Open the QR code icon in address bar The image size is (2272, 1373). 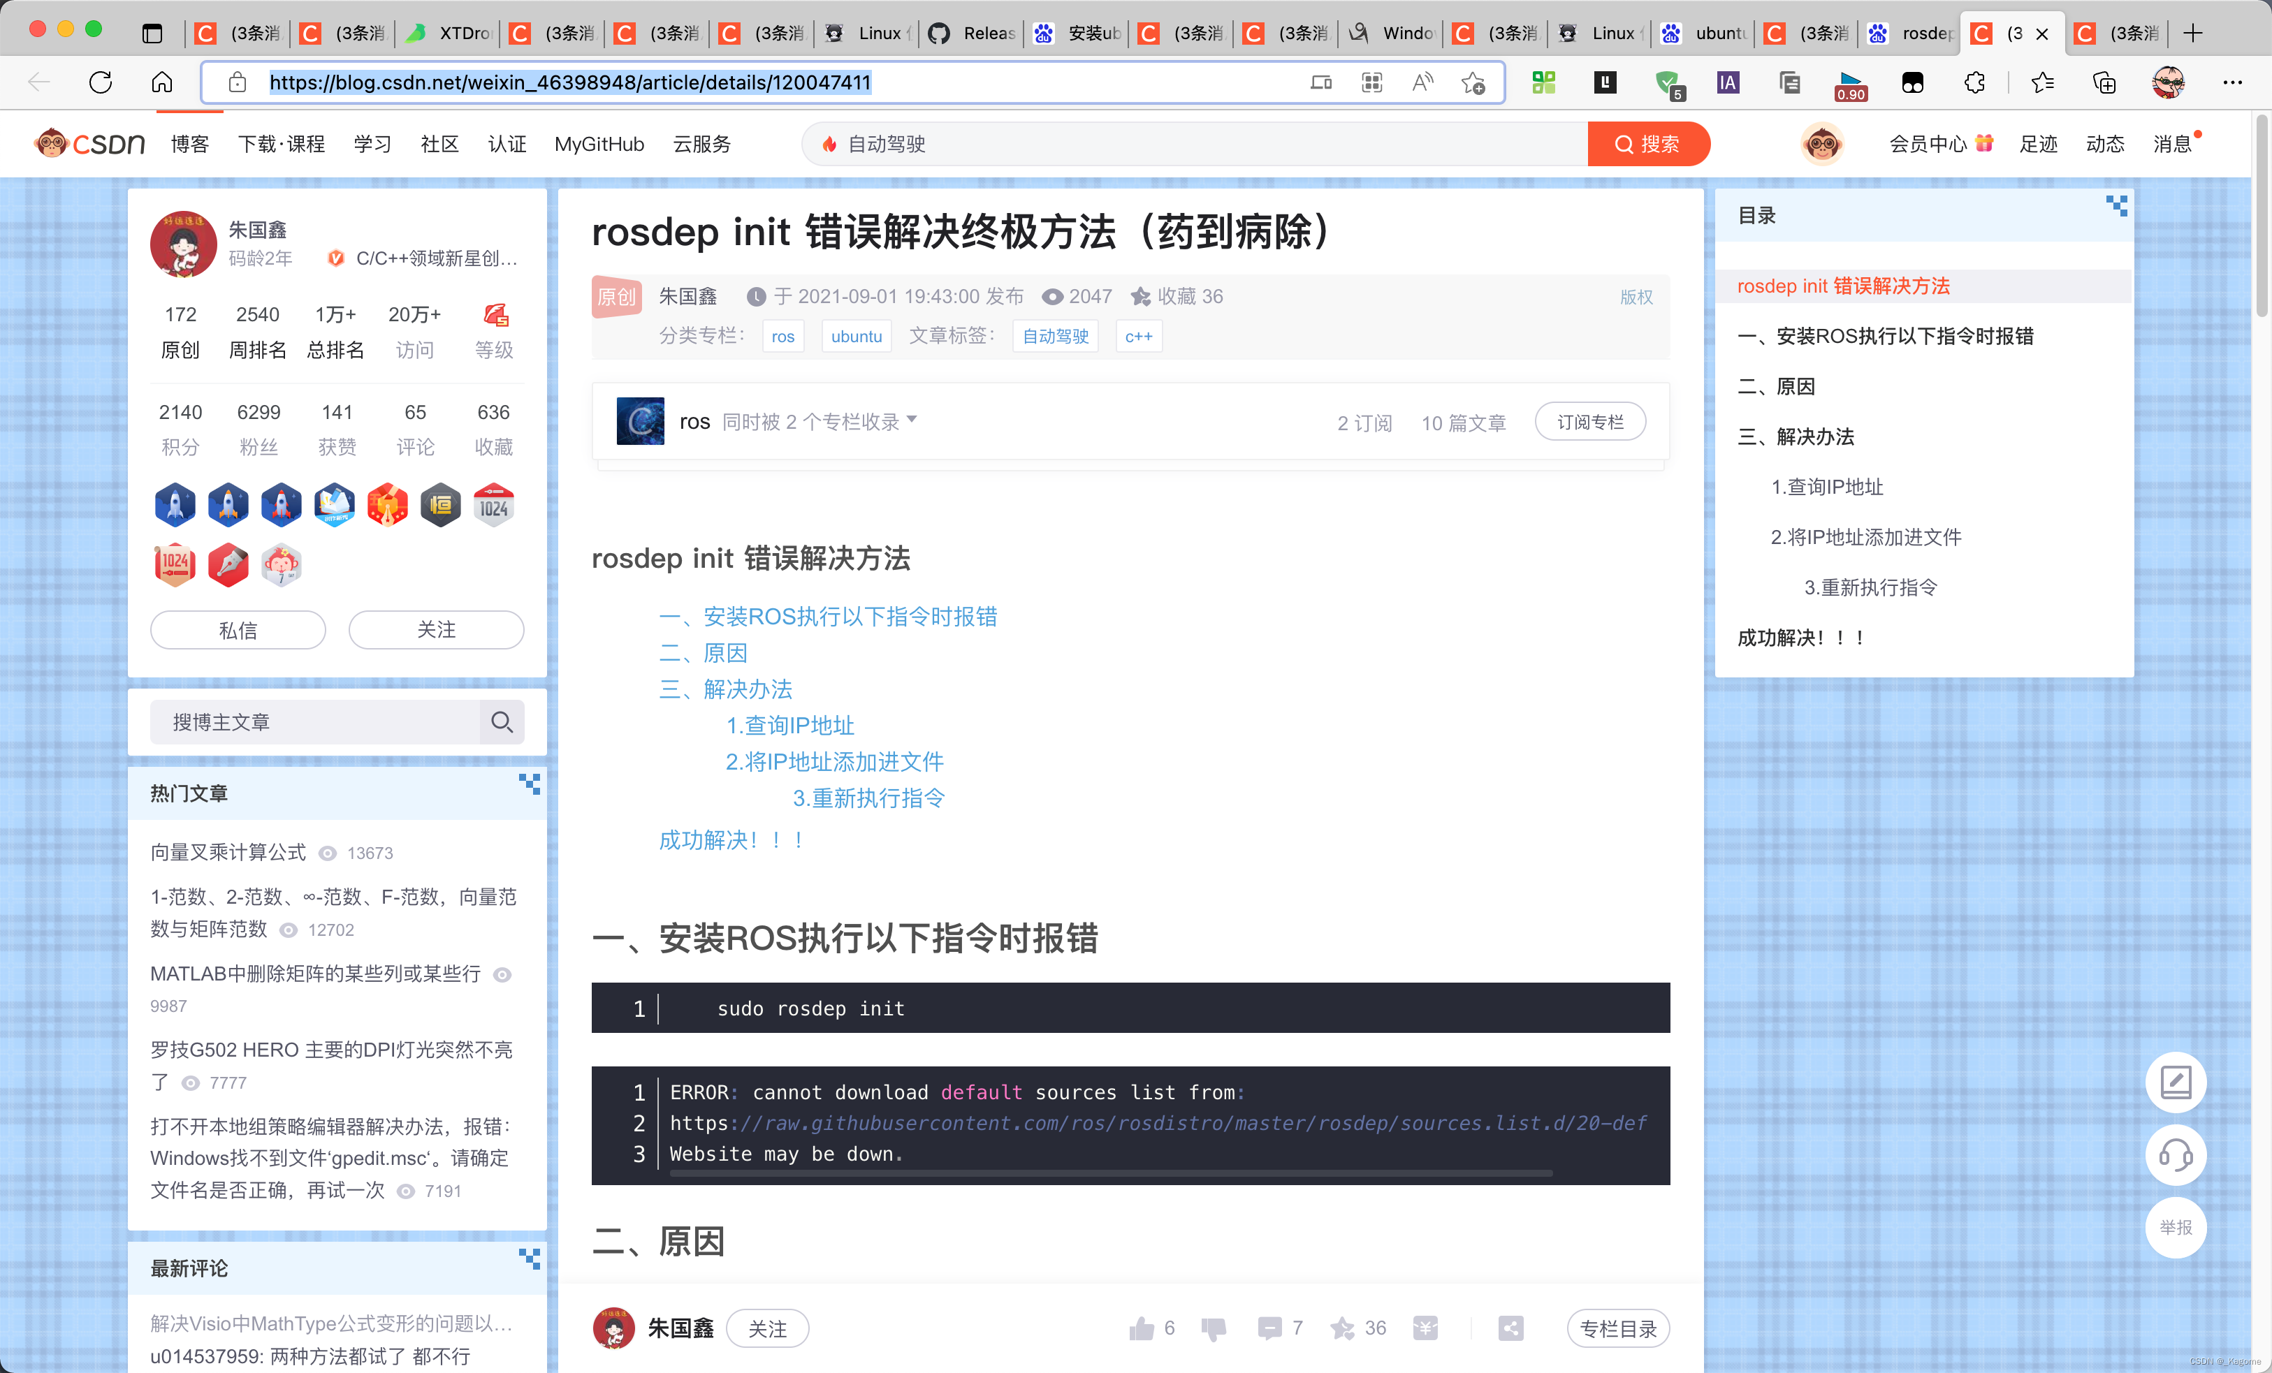pyautogui.click(x=1372, y=83)
